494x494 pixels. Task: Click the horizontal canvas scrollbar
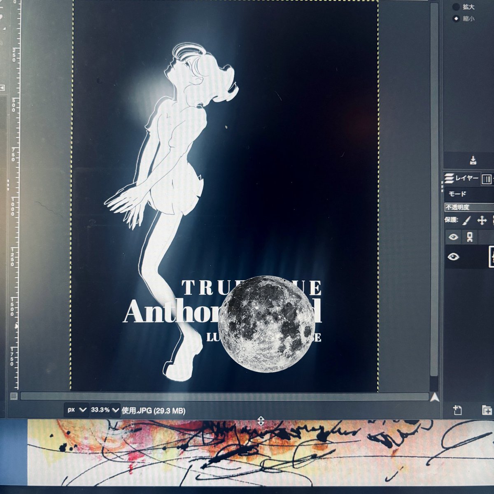click(224, 396)
